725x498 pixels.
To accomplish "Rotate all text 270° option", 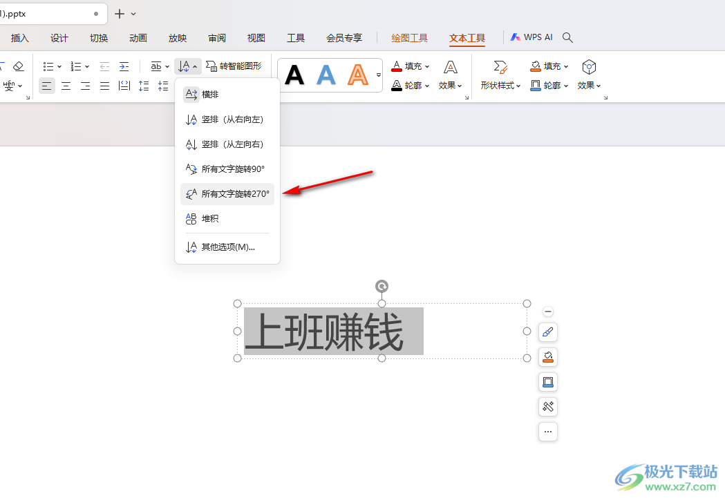I will [227, 194].
